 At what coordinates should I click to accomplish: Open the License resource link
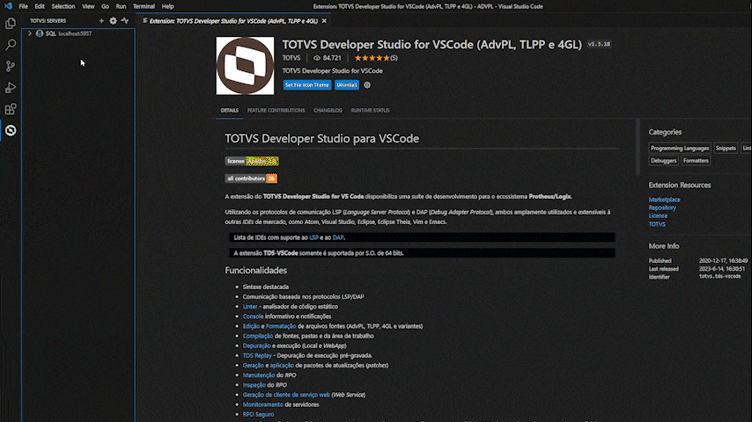point(658,216)
